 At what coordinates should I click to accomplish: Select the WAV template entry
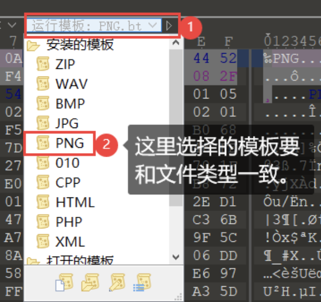pyautogui.click(x=71, y=84)
